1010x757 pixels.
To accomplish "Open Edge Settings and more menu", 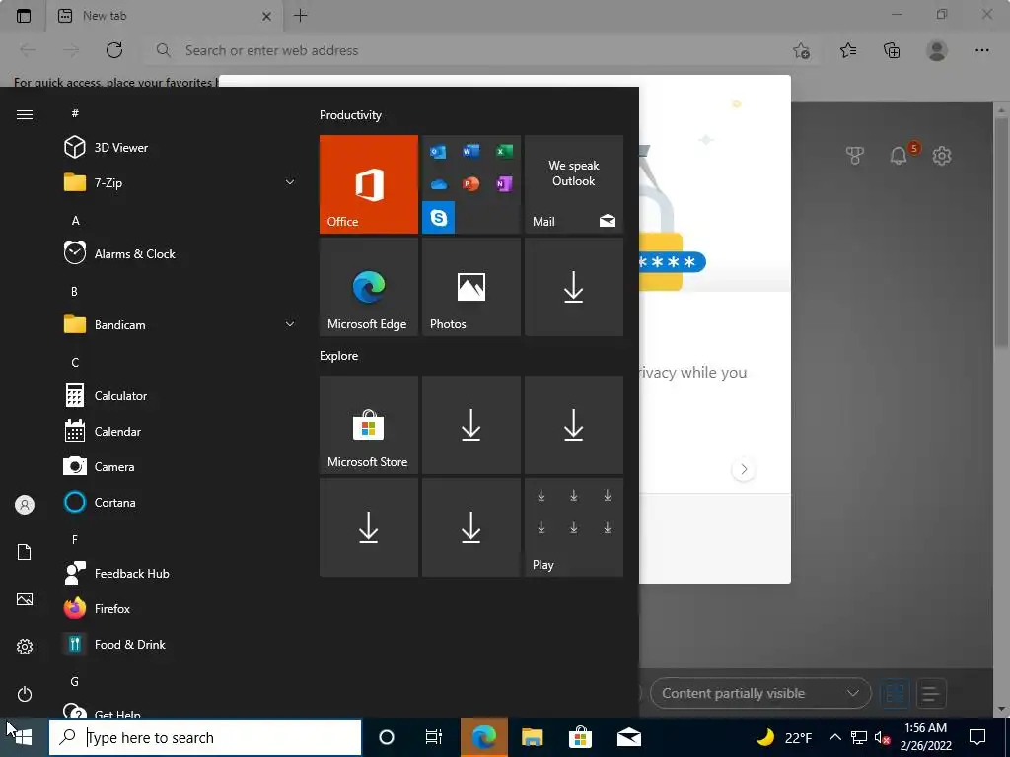I will (x=981, y=50).
